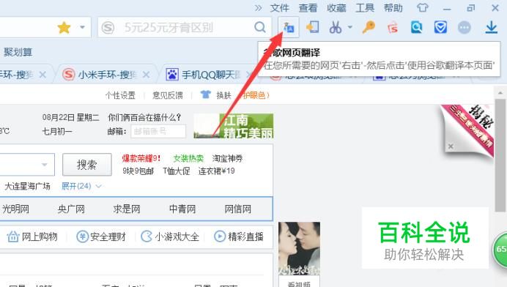Click the T恤大促 link

click(x=177, y=171)
